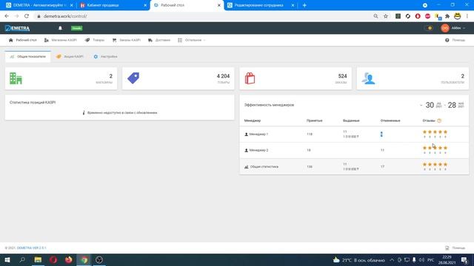474x266 pixels.
Task: Open Доставка in the navigation menu
Action: [x=159, y=40]
